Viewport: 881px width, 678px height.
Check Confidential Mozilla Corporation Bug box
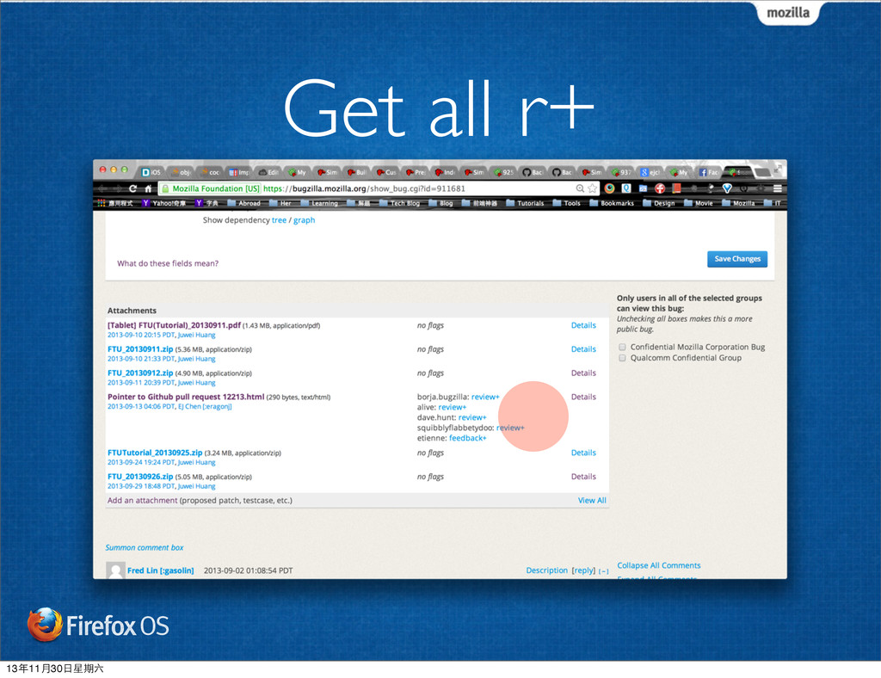(x=622, y=347)
